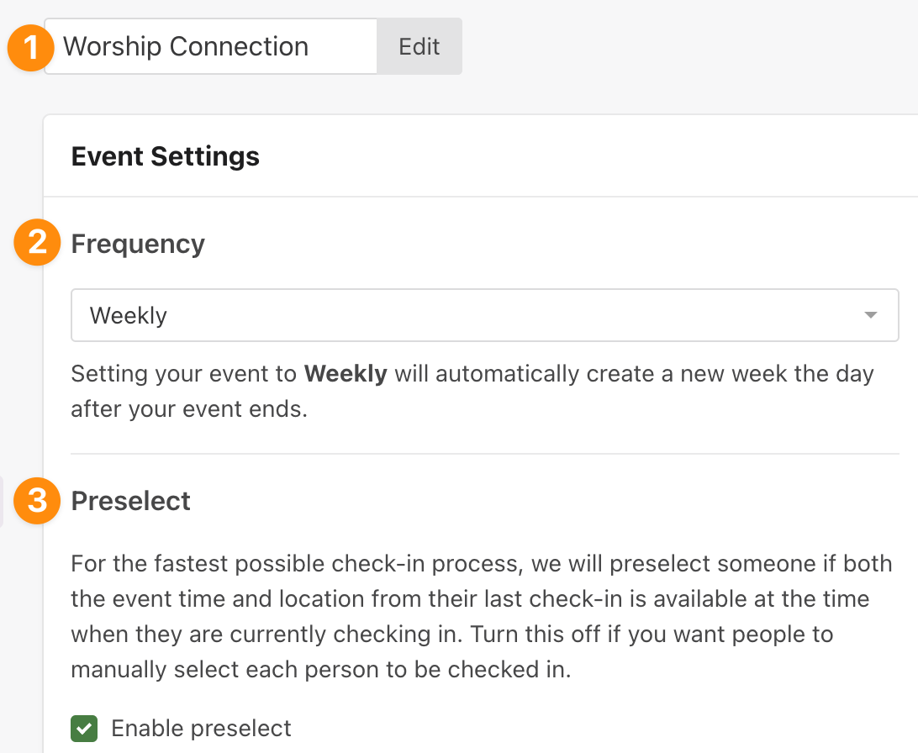Click the orange number 1 badge
The image size is (918, 753).
click(x=30, y=48)
